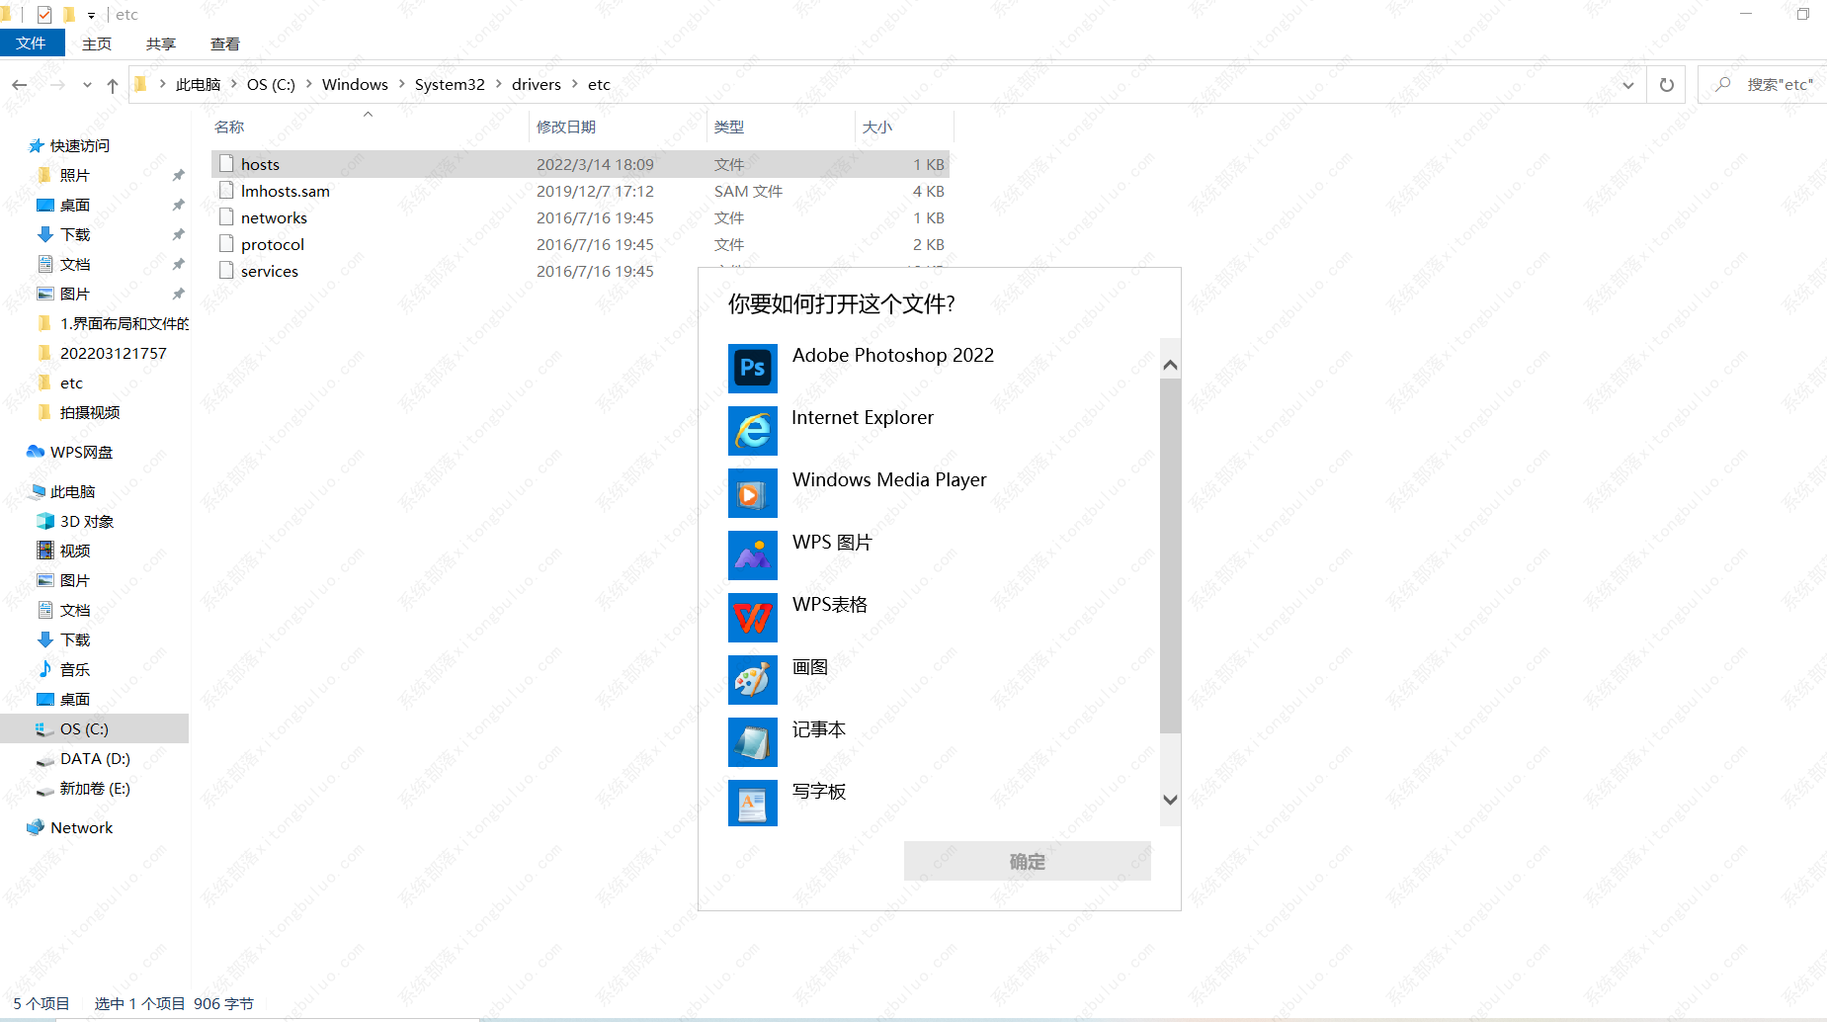Select the 写字板 wordpad icon
This screenshot has height=1022, width=1827.
(x=752, y=803)
